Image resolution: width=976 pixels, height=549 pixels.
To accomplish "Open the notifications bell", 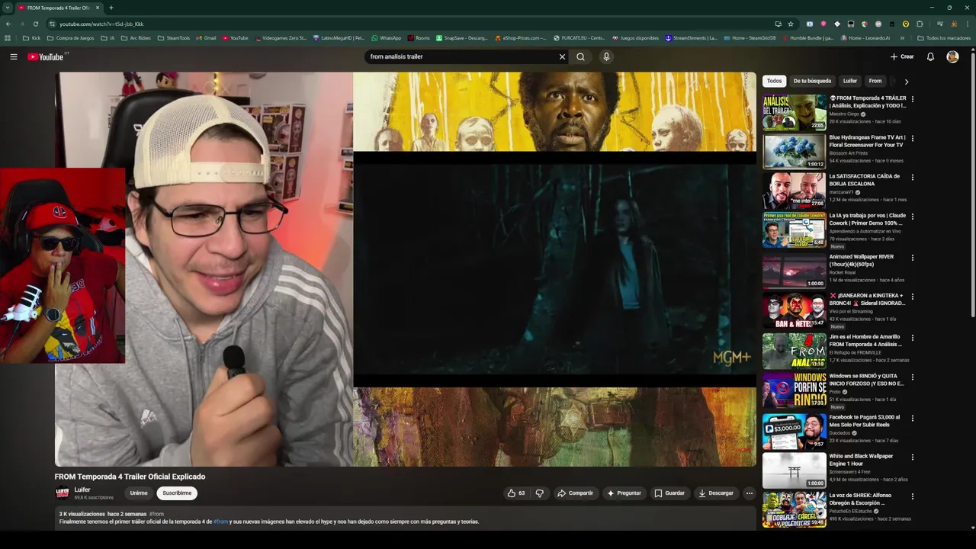I will (930, 56).
